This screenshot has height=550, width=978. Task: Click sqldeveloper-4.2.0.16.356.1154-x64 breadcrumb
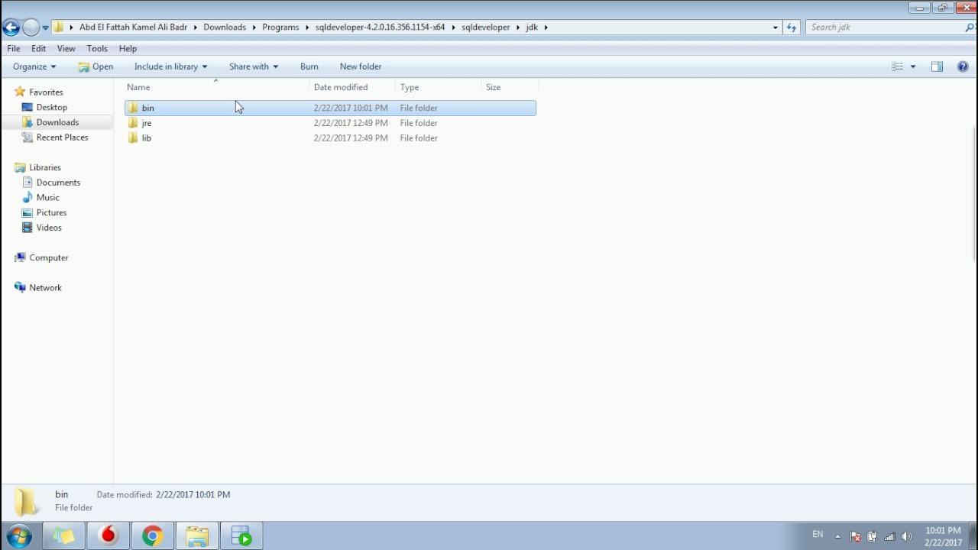coord(380,27)
